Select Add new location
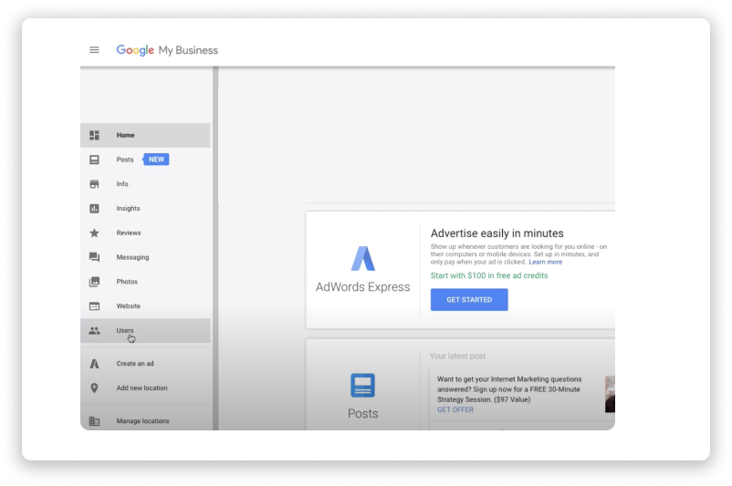 tap(145, 388)
